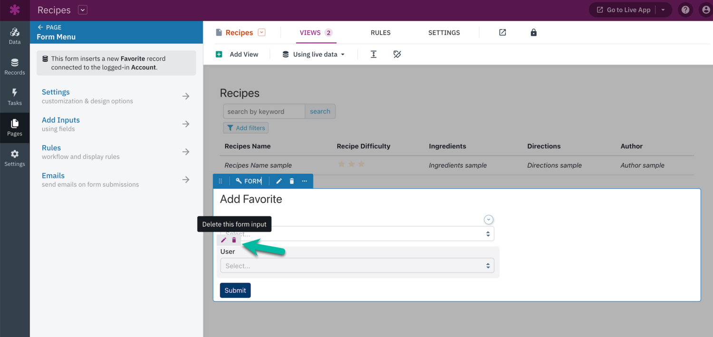Screen dimensions: 713x337
Task: Switch to the SETTINGS tab
Action: (x=444, y=33)
